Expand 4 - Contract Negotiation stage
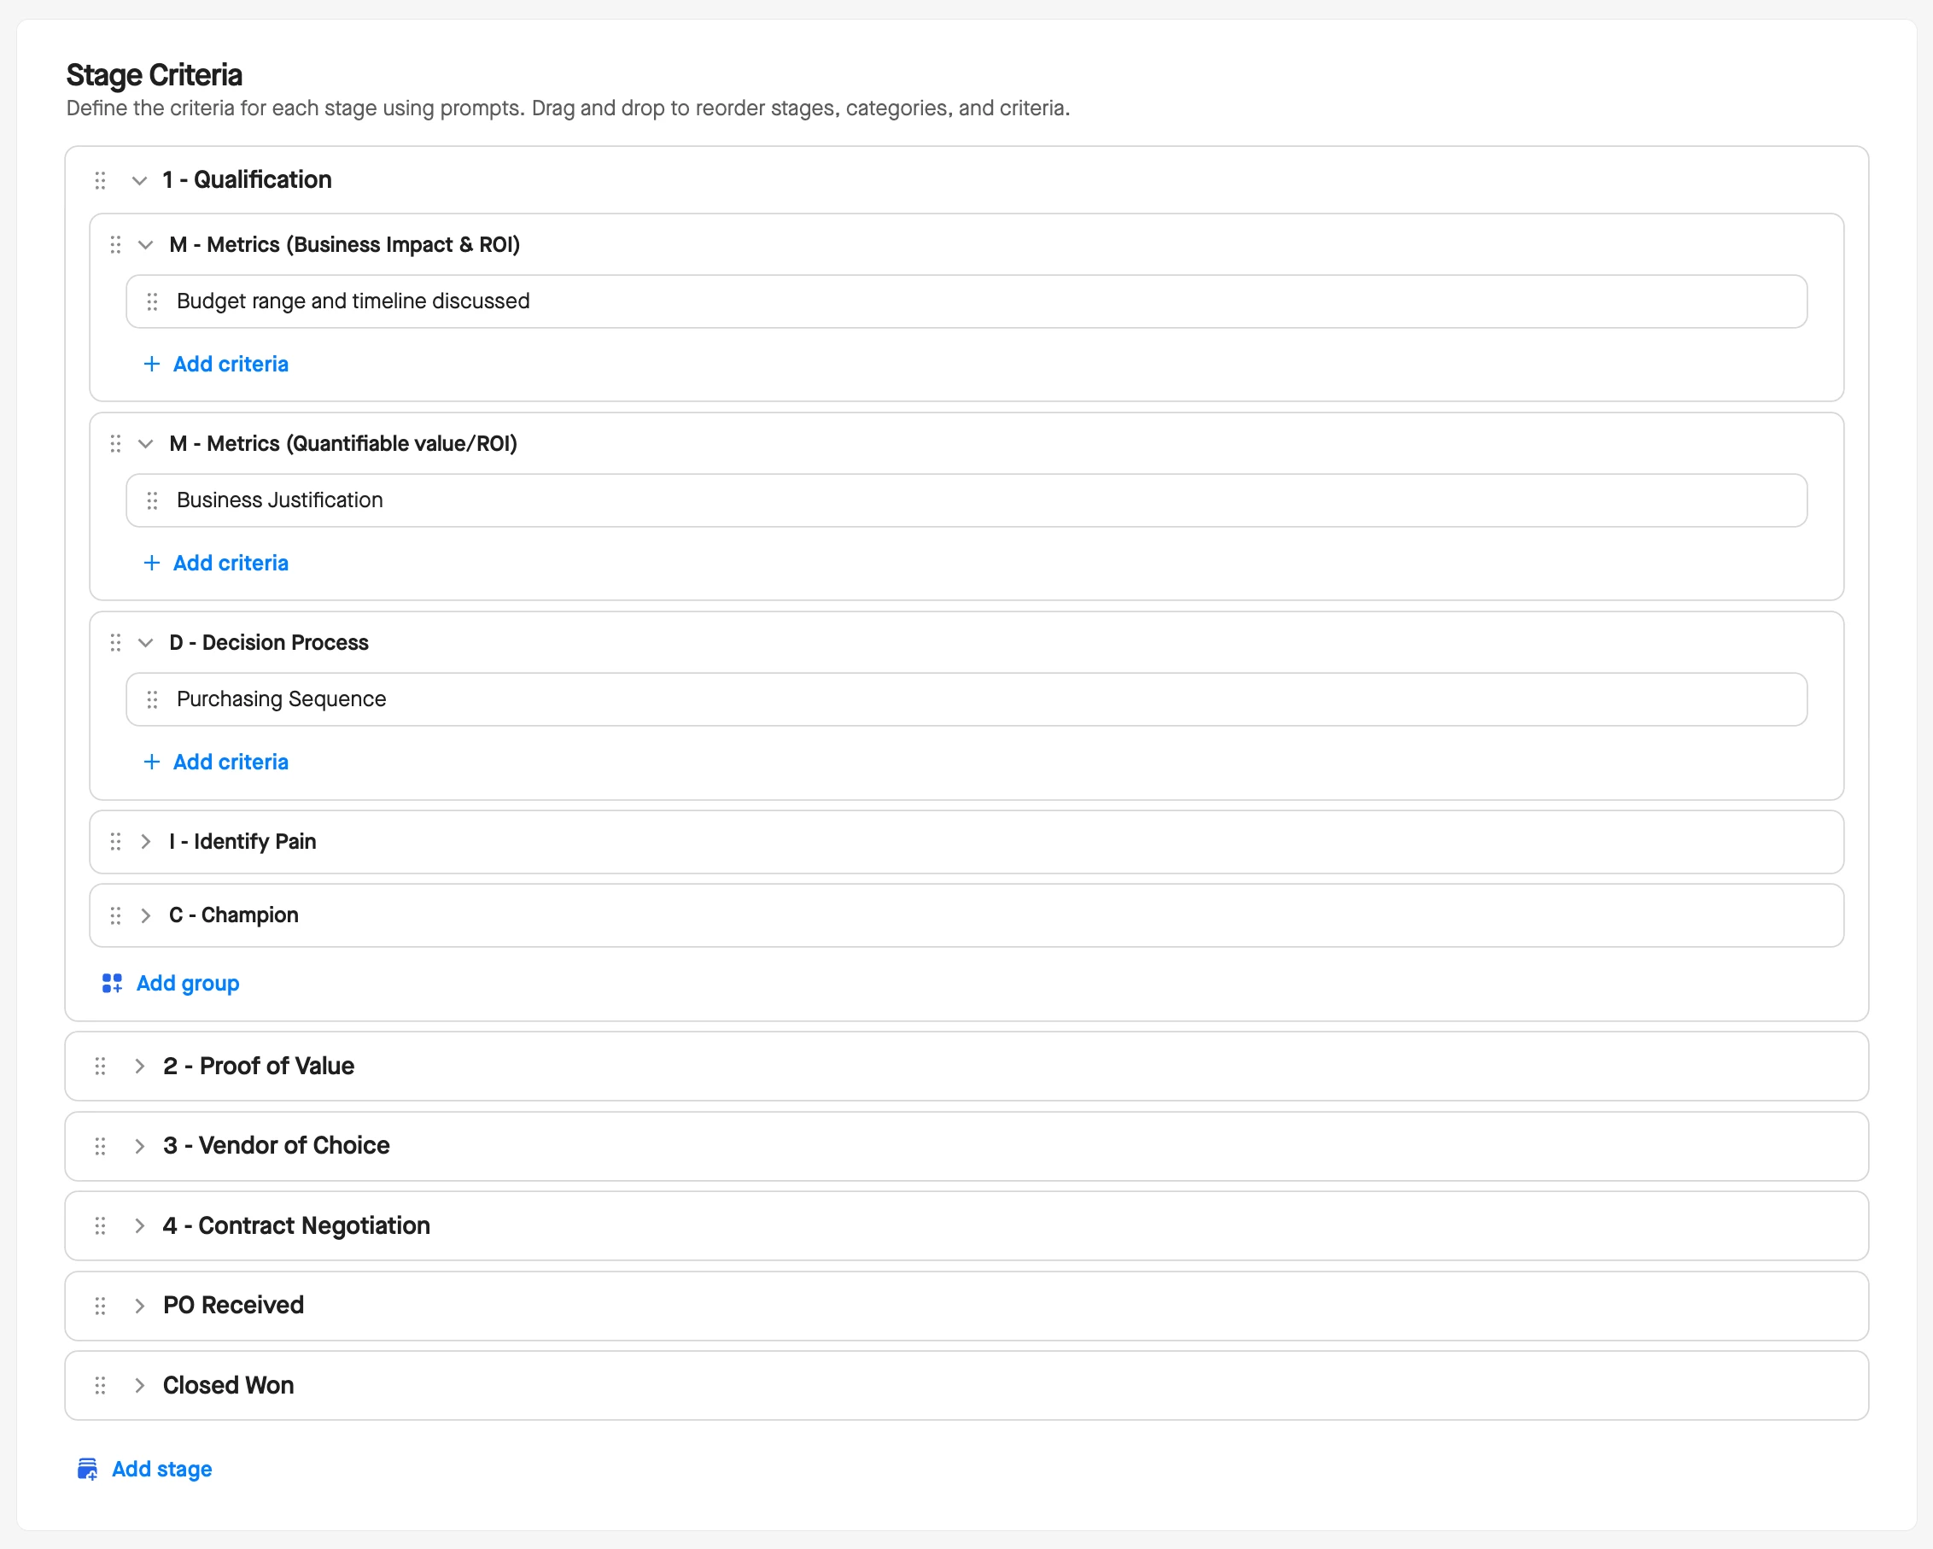The image size is (1933, 1549). [x=139, y=1226]
